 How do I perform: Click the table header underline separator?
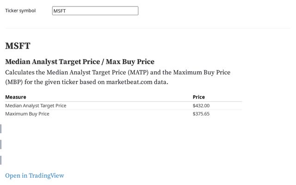123,101
